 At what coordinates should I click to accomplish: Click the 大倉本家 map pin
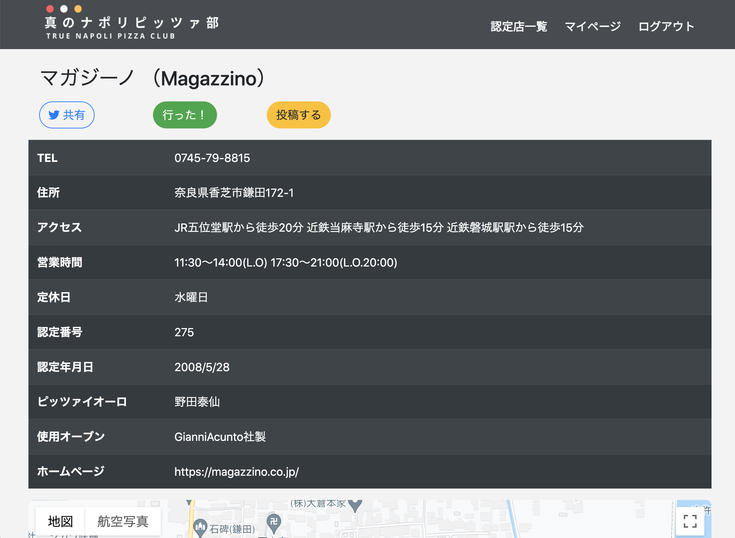(x=355, y=505)
